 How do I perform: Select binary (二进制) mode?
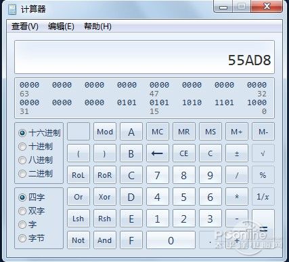(35, 174)
